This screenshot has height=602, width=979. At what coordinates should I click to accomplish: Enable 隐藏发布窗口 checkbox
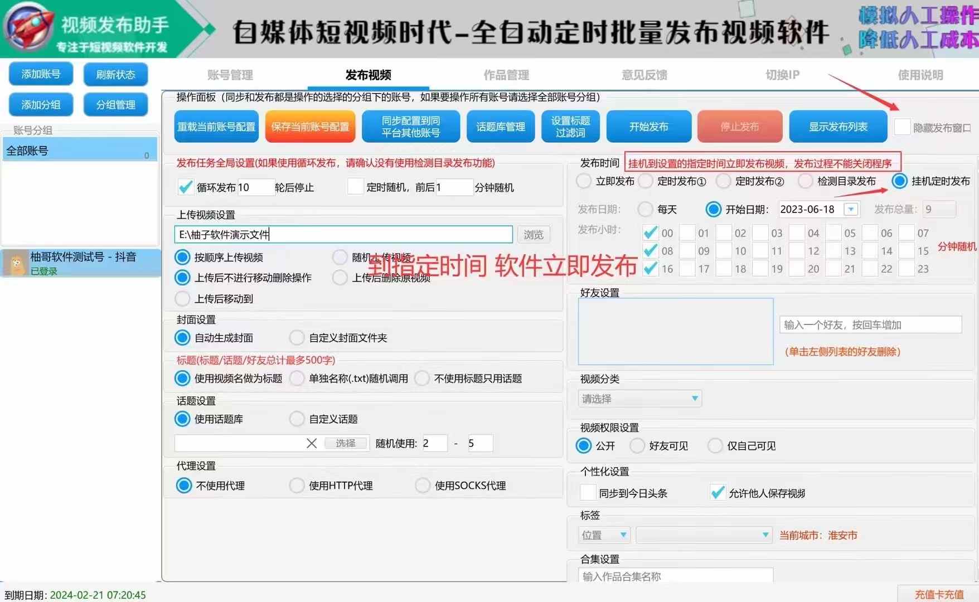[902, 127]
